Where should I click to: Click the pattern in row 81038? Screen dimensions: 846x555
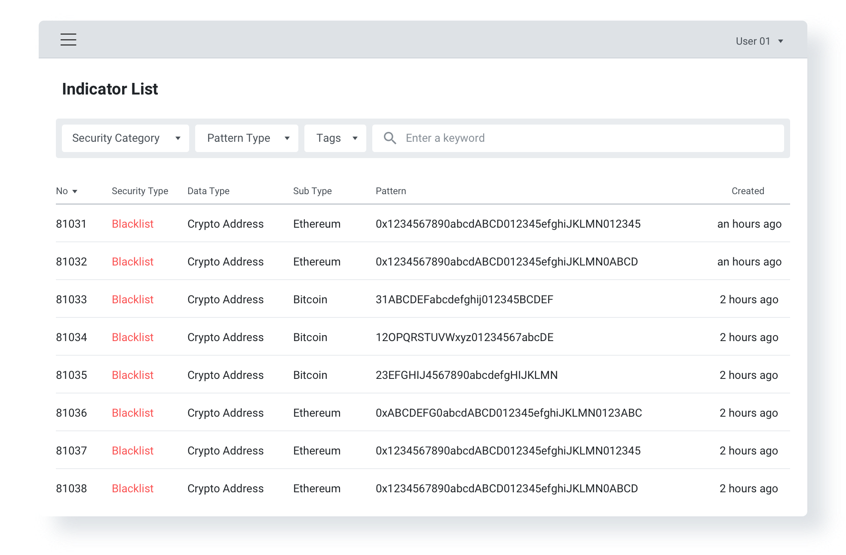coord(507,489)
